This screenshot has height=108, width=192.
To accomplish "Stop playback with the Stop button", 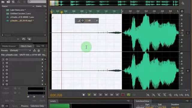I will pos(83,95).
